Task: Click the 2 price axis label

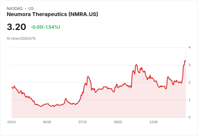Action: 189,82
